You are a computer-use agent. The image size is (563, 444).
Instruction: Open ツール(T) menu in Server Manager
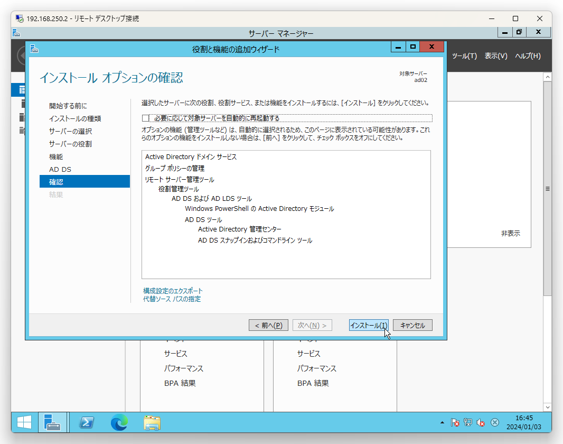click(x=464, y=55)
